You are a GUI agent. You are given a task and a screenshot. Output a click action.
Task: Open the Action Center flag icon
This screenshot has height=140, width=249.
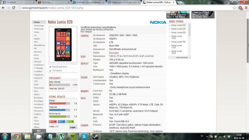tap(211, 136)
